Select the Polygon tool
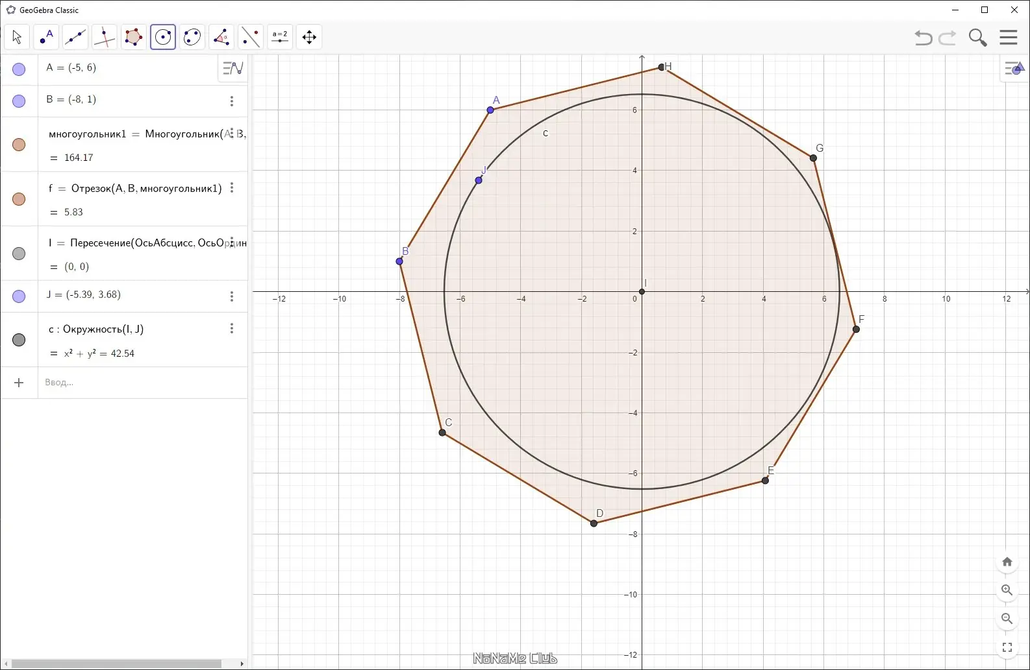Image resolution: width=1030 pixels, height=670 pixels. (134, 37)
